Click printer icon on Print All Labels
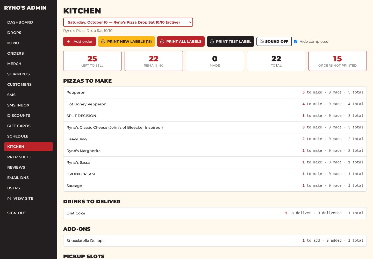Viewport: 373px width, 259px height. [x=162, y=41]
